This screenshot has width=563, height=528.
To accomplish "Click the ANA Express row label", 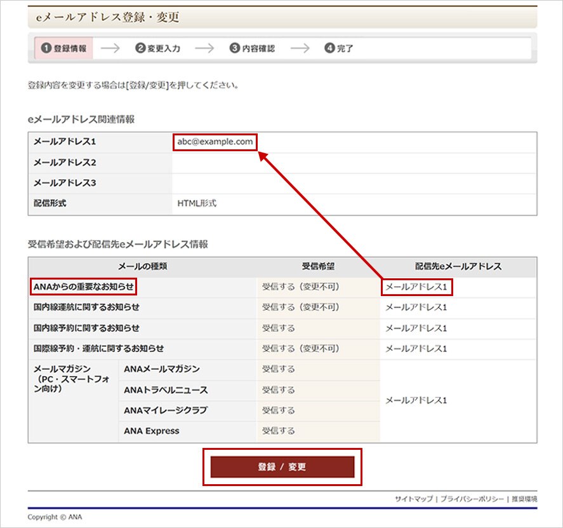I will click(x=152, y=431).
